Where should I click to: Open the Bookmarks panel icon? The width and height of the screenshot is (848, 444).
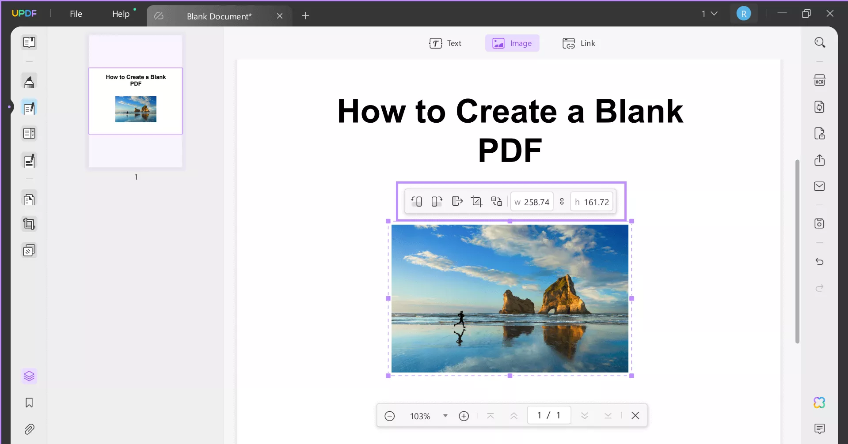coord(29,403)
